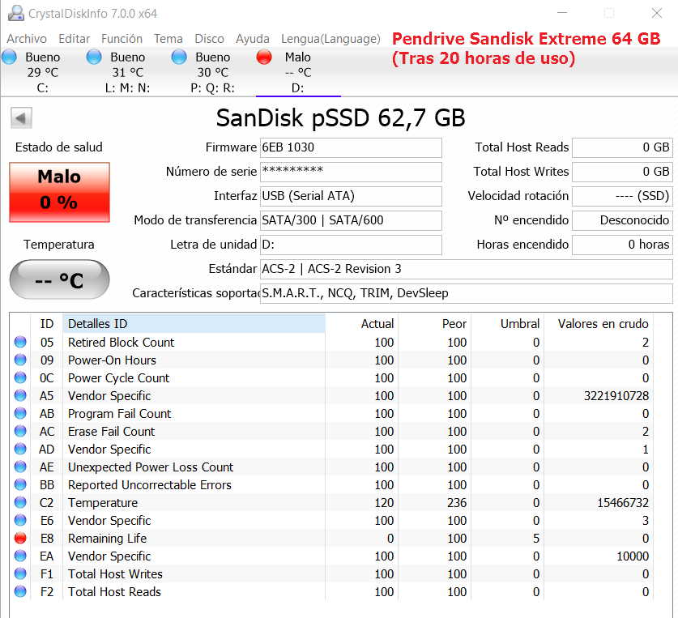Click the Umbral column header

[507, 323]
